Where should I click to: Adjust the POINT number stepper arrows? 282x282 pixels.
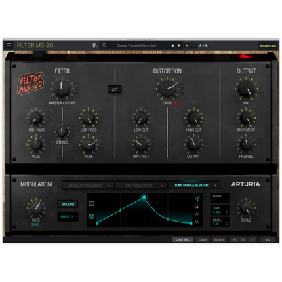click(x=226, y=200)
